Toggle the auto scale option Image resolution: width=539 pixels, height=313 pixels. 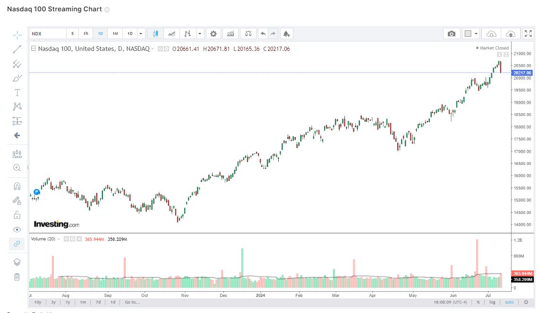click(x=509, y=302)
